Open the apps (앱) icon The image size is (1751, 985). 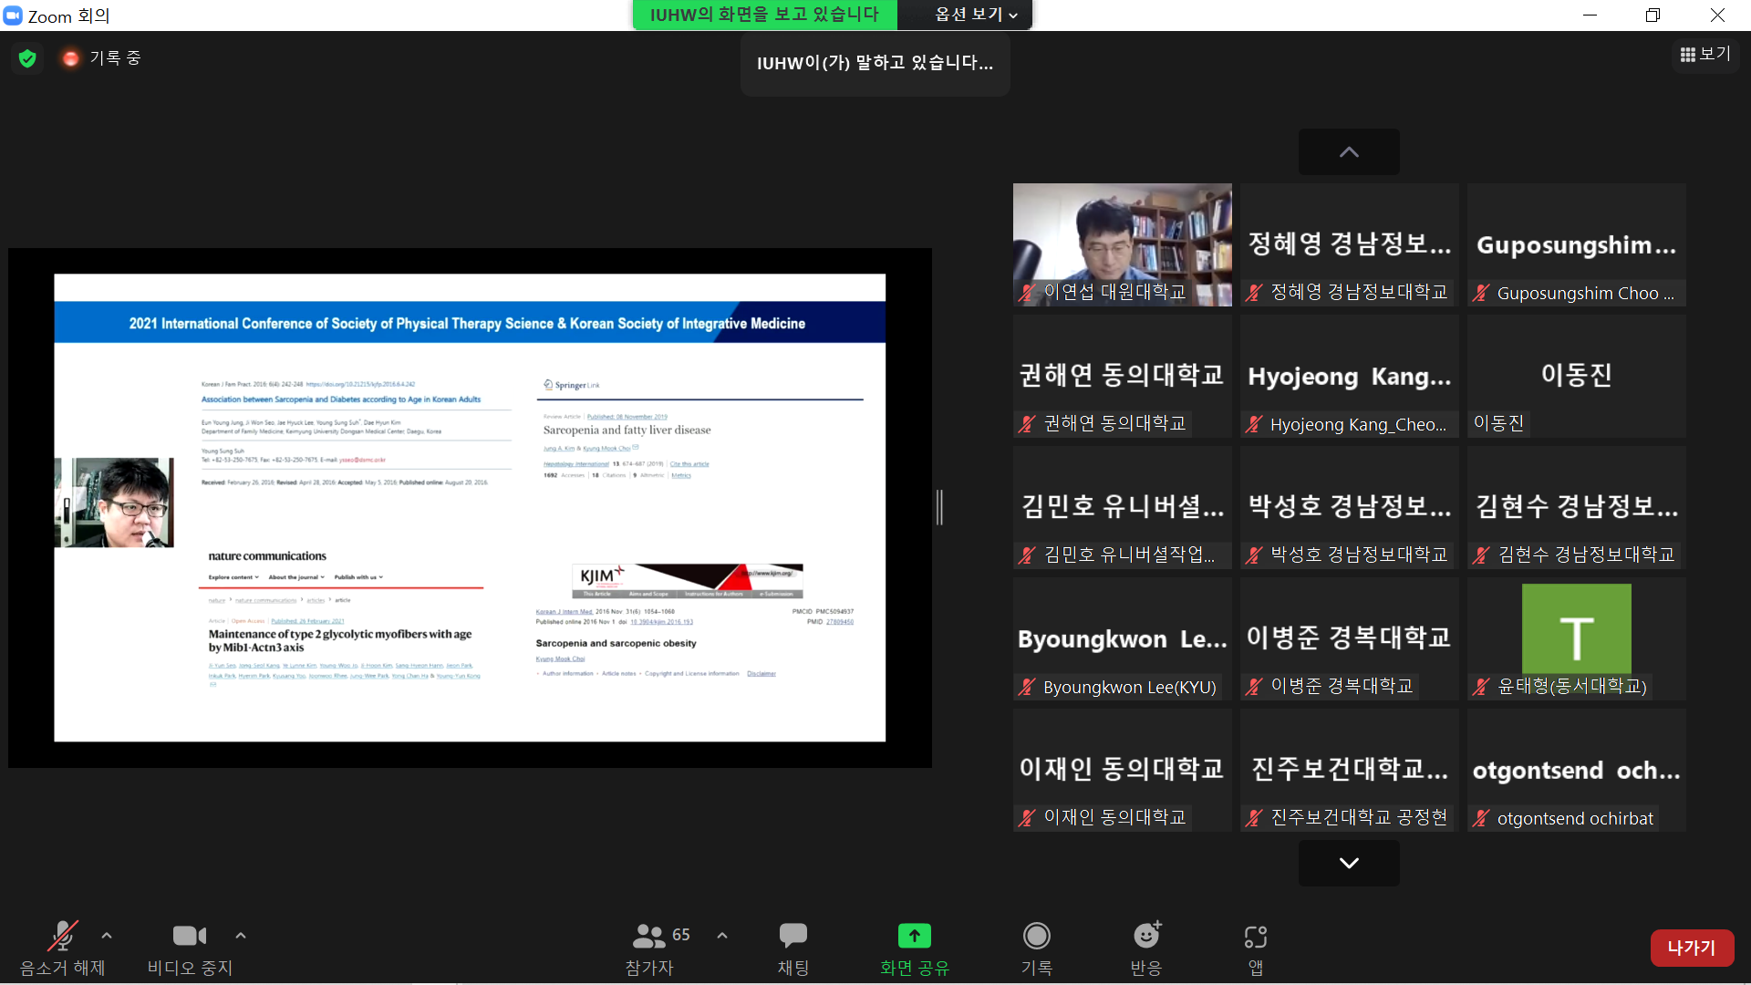tap(1255, 947)
